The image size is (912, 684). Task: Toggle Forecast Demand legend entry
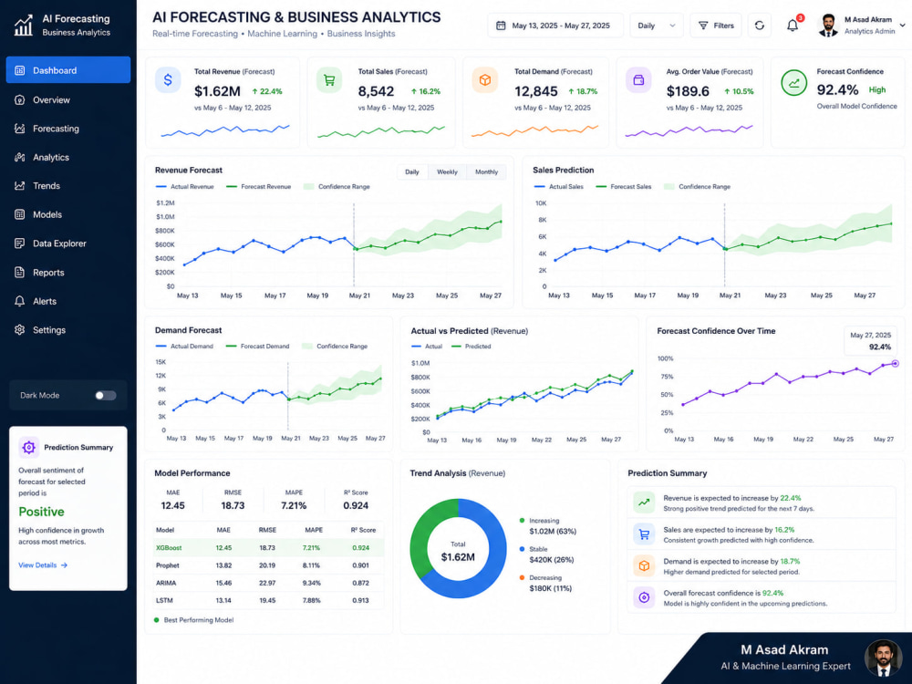click(x=257, y=346)
